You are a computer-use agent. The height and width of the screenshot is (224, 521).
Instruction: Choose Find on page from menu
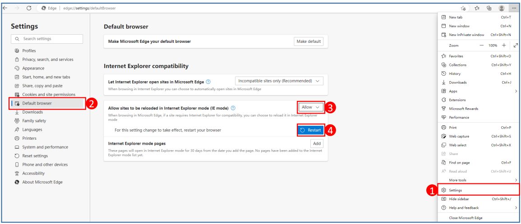(478, 163)
